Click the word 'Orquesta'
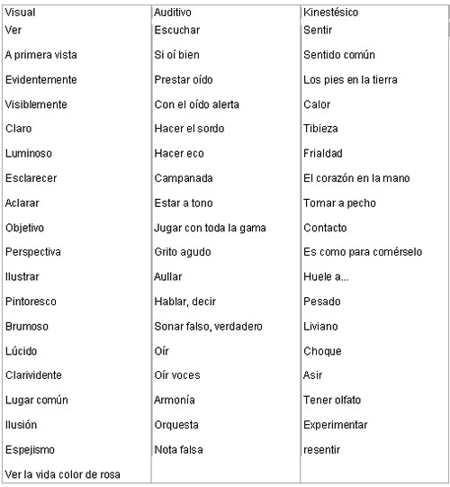Image resolution: width=450 pixels, height=487 pixels. click(176, 425)
